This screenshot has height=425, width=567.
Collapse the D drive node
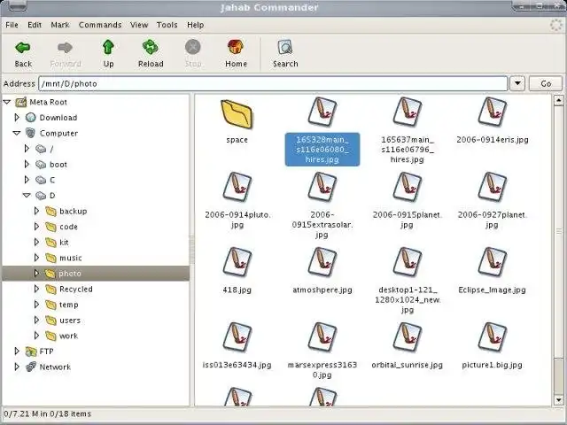point(27,195)
